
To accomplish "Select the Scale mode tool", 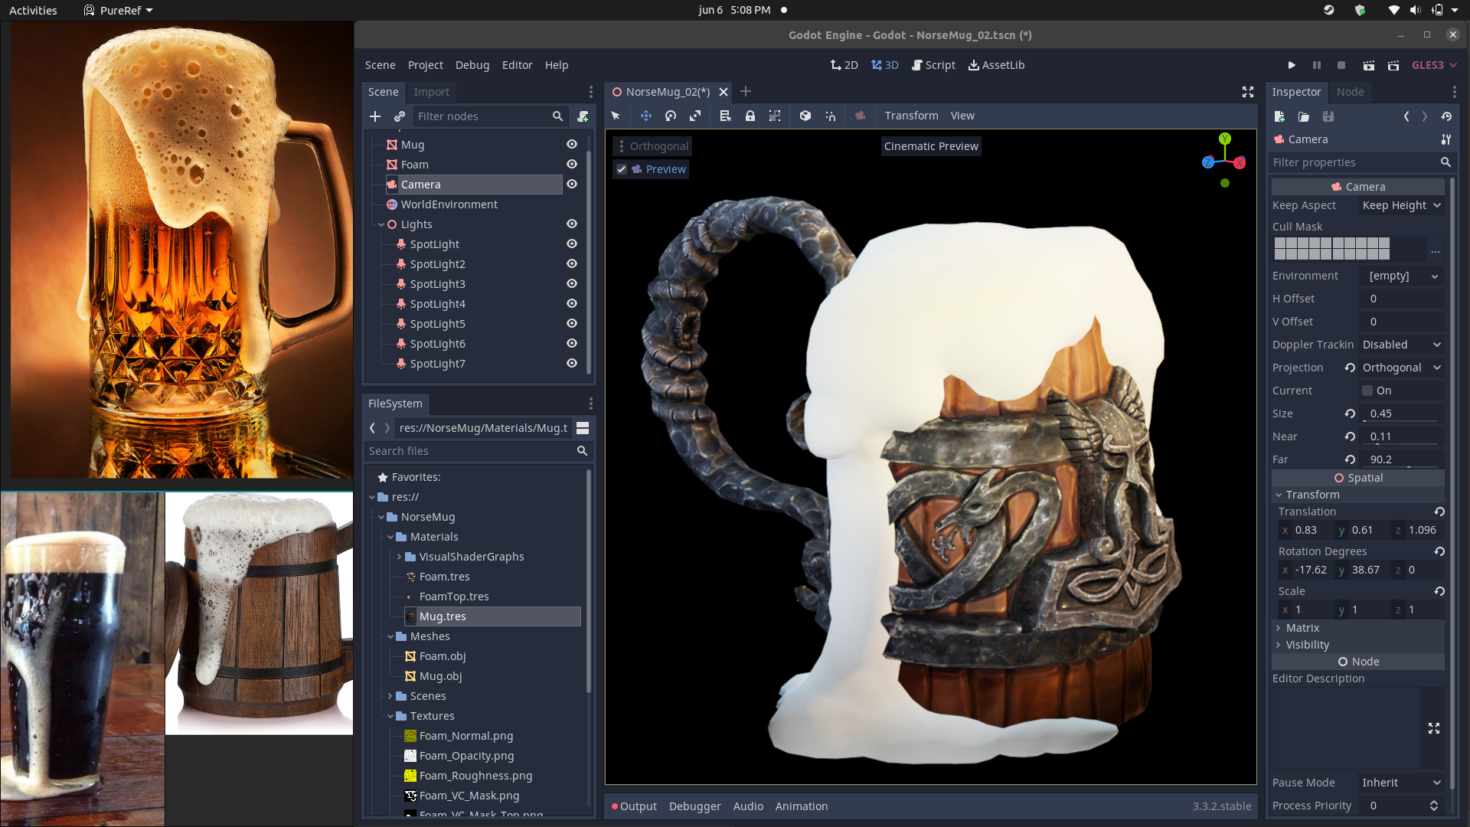I will coord(695,116).
